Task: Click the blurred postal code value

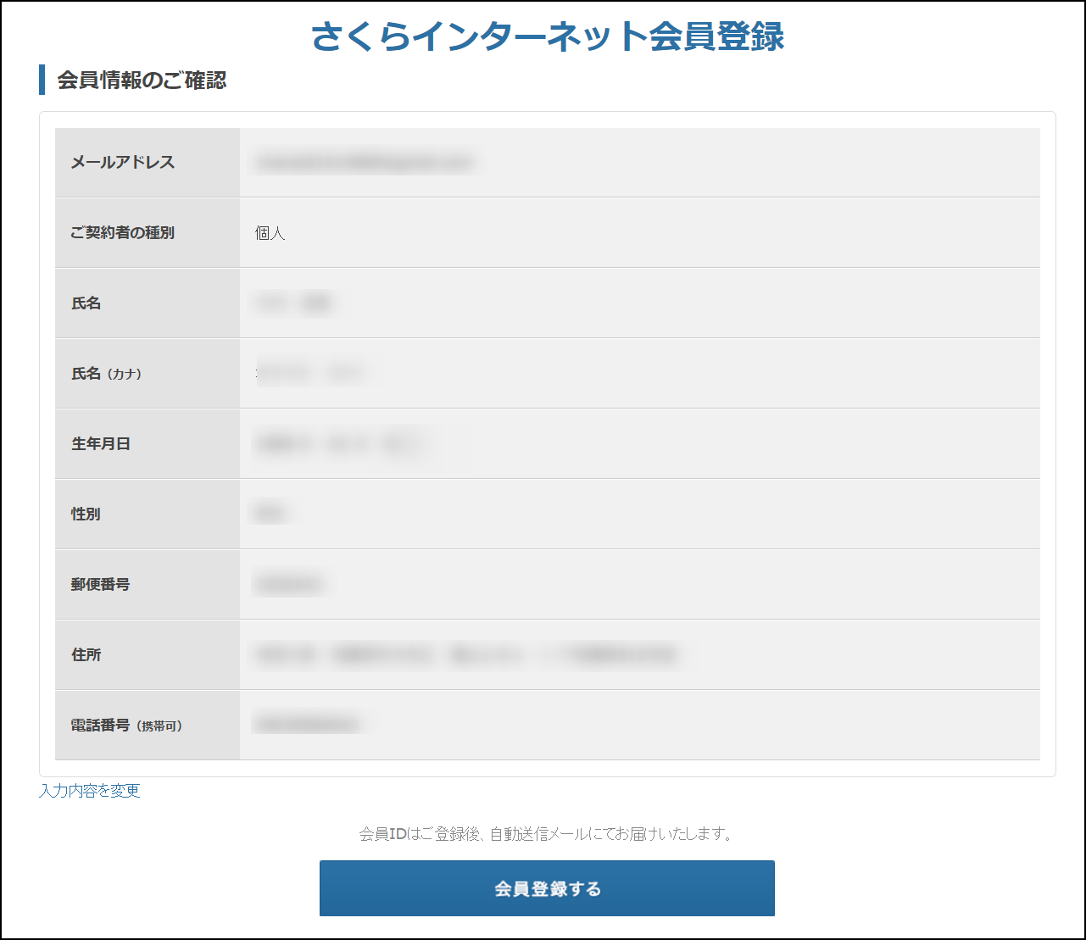Action: click(289, 584)
